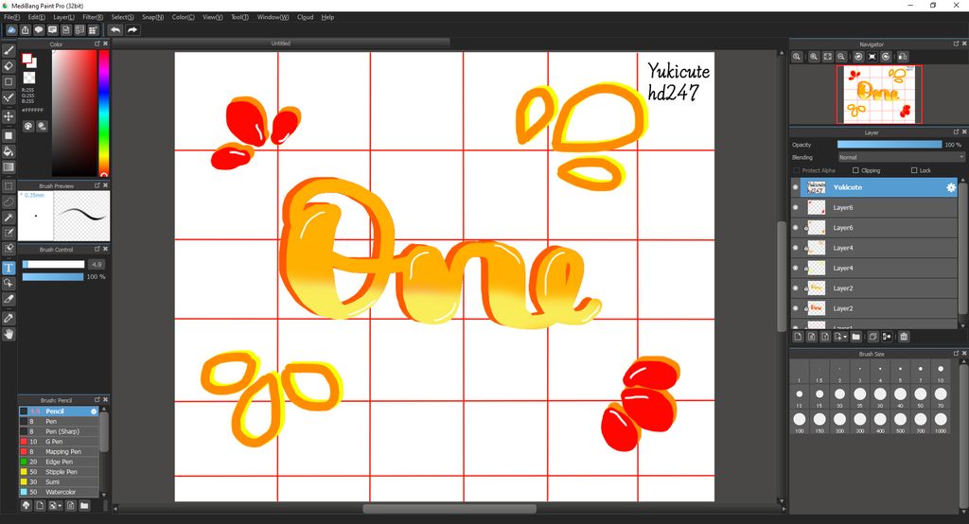This screenshot has width=969, height=524.
Task: Choose brush size 100
Action: coord(799,420)
